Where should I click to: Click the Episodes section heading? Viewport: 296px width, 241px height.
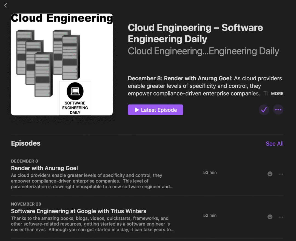coord(26,143)
